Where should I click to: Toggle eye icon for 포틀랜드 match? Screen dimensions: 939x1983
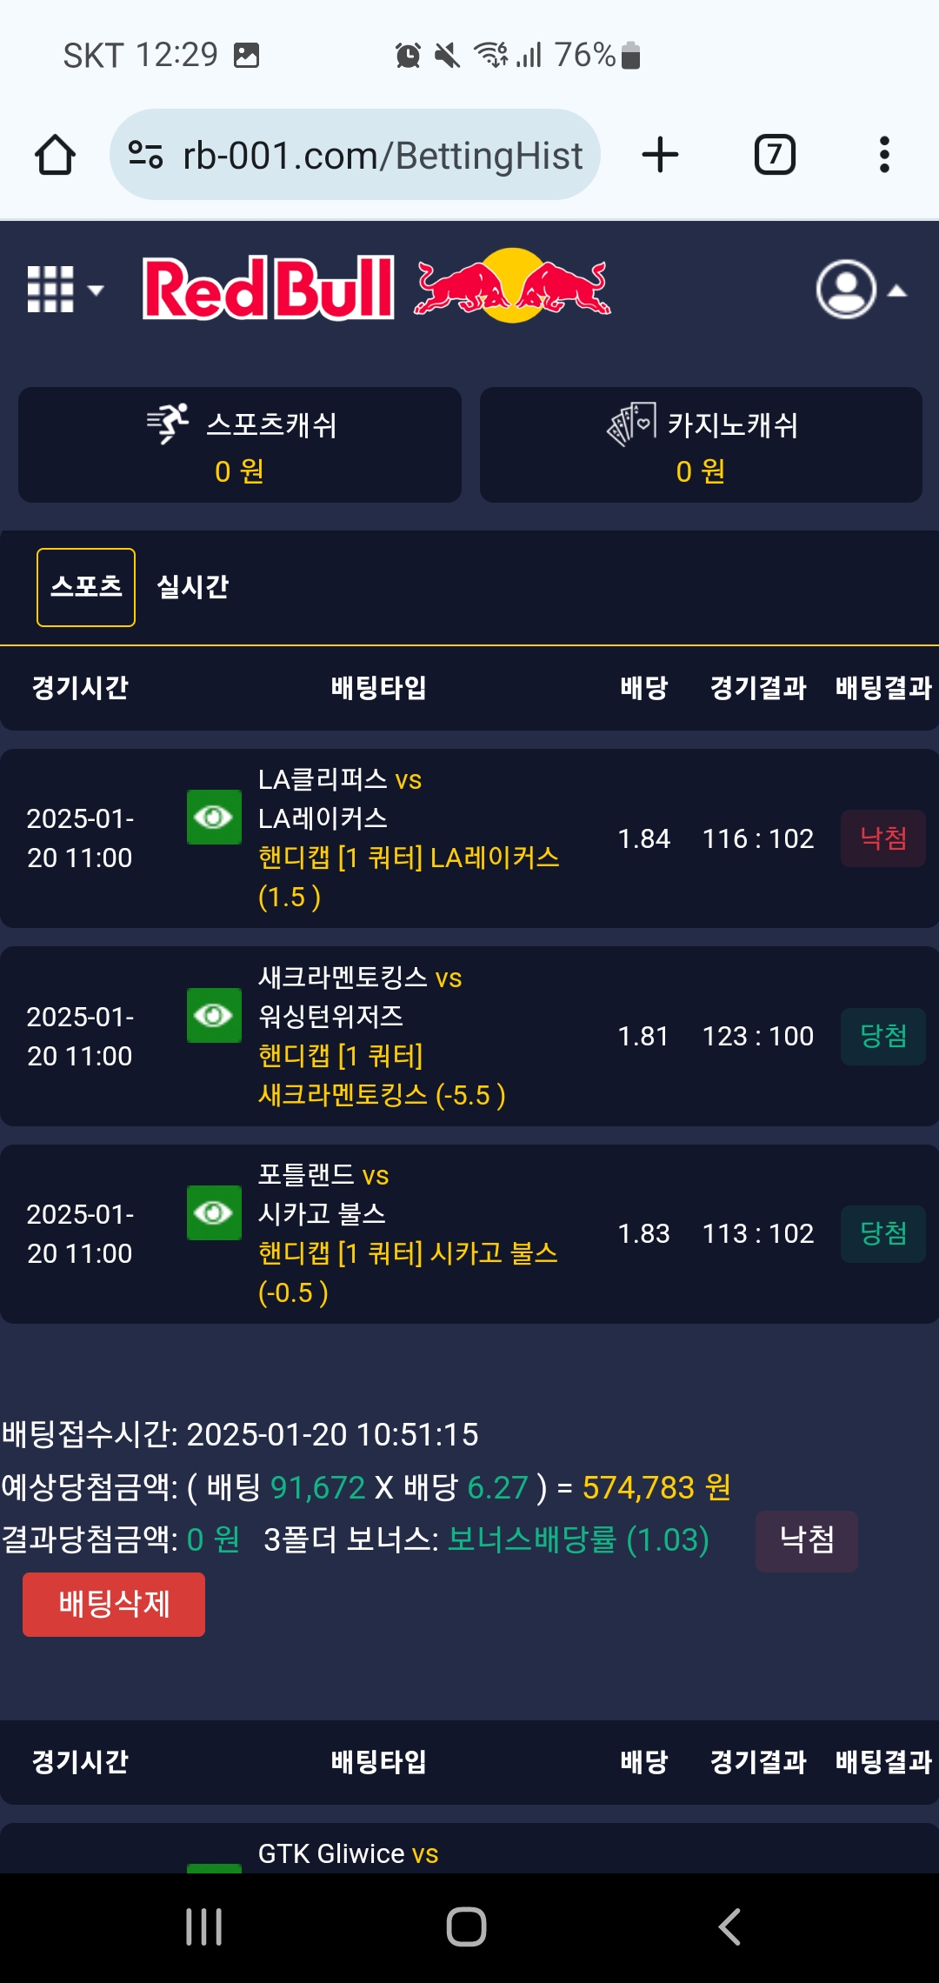click(214, 1212)
